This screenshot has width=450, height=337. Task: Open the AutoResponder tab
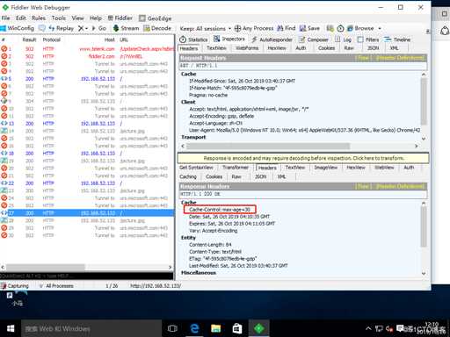tap(272, 39)
